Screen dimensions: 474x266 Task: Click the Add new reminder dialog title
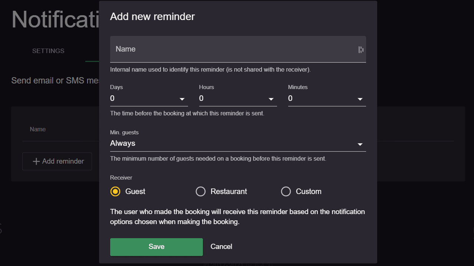152,17
